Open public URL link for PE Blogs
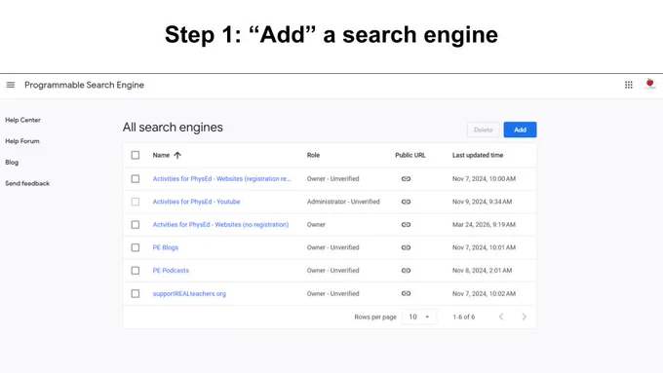The width and height of the screenshot is (663, 373). coord(406,247)
